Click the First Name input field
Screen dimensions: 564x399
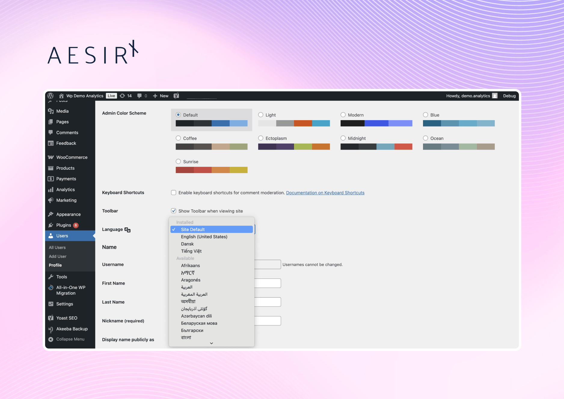click(268, 283)
